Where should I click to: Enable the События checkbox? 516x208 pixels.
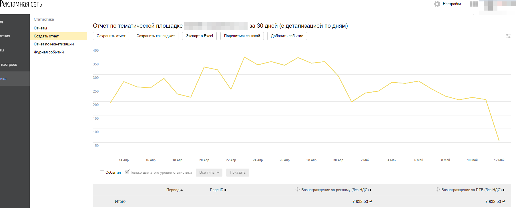coord(102,172)
